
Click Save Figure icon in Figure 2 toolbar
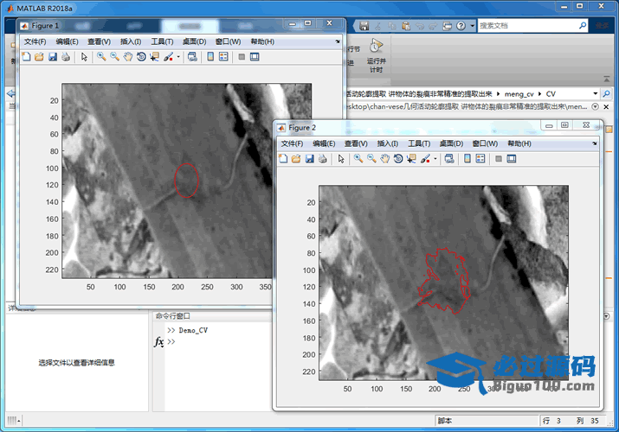click(x=309, y=159)
